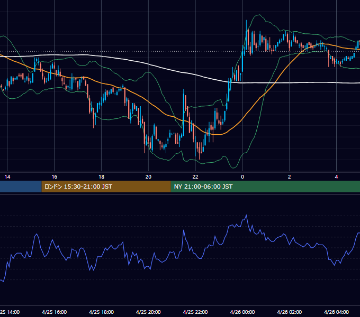Click the 4/26 02:00 label on indicator axis
Image resolution: width=360 pixels, height=317 pixels.
coord(289,312)
